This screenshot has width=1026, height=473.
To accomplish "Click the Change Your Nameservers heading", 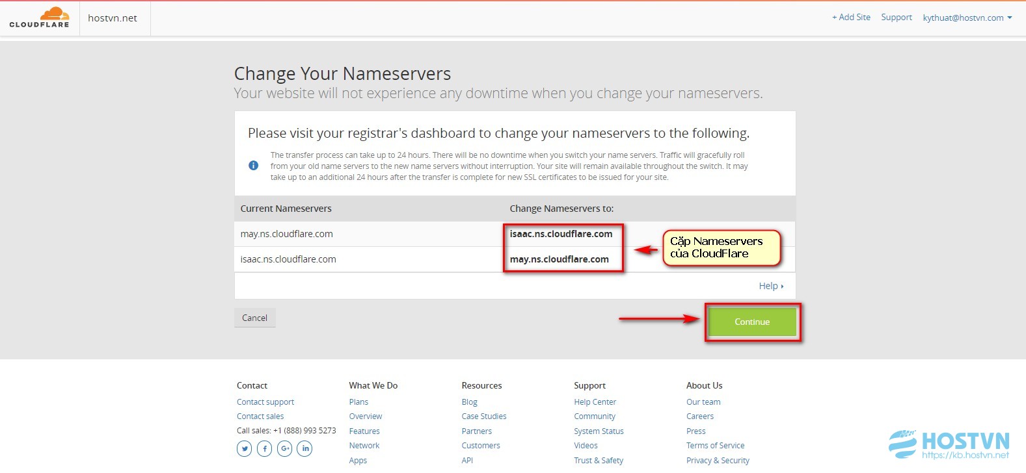I will 342,73.
